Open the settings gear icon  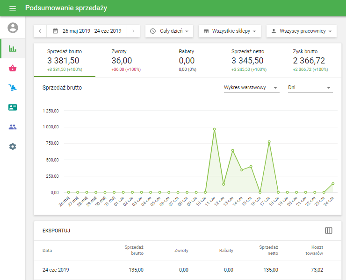(13, 147)
